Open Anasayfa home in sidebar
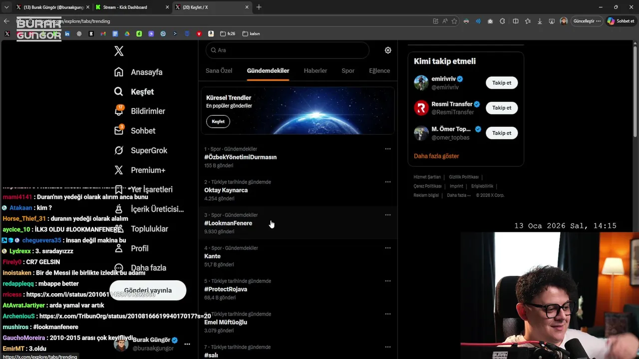Viewport: 639px width, 359px height. click(138, 72)
